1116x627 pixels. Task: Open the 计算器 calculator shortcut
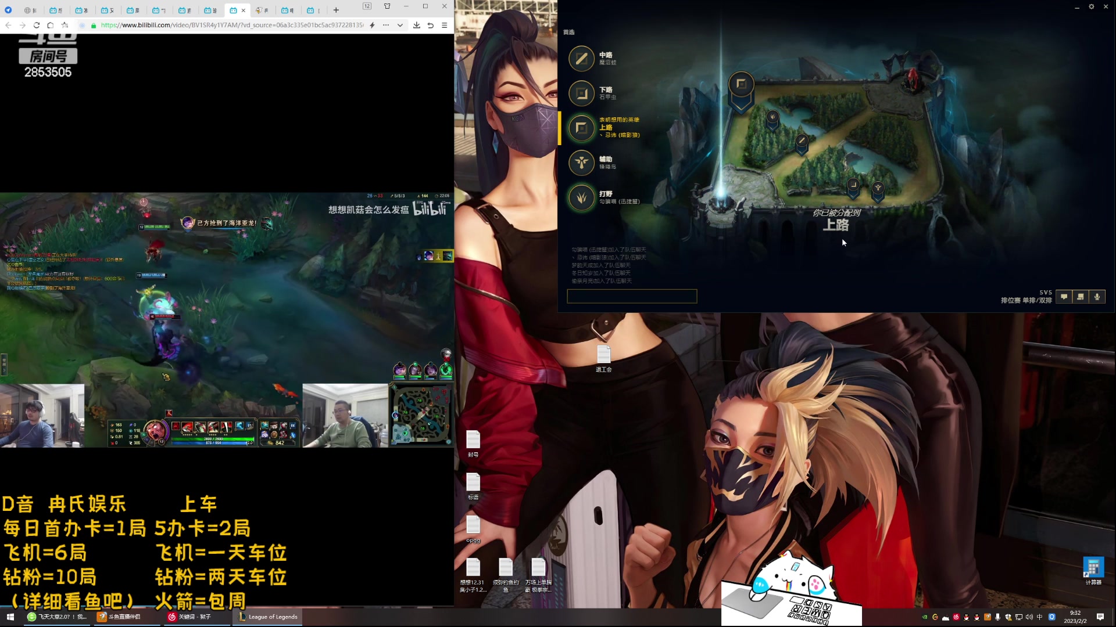tap(1093, 571)
